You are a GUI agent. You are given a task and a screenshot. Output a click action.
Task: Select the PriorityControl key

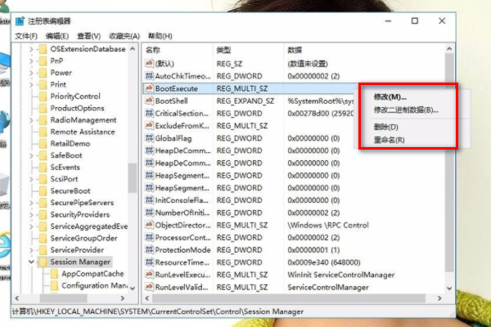point(75,96)
